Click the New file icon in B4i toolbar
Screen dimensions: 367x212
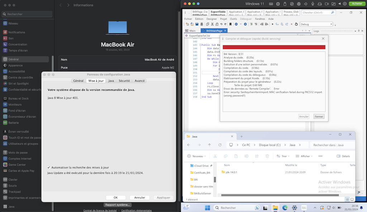click(x=187, y=24)
